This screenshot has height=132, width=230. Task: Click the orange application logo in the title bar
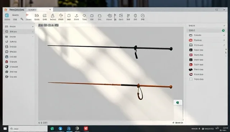[x=6, y=10]
